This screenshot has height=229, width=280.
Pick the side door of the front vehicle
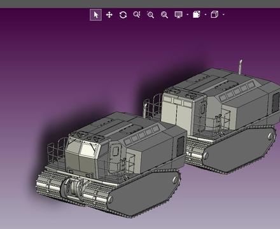(115, 156)
